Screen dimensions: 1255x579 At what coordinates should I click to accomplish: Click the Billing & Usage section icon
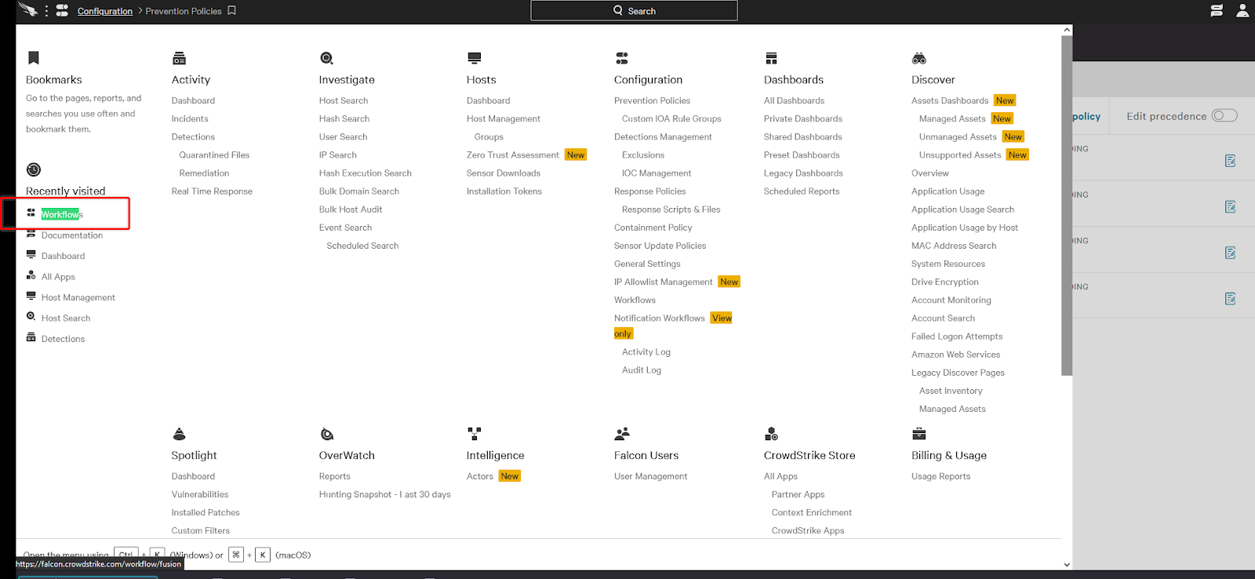[919, 434]
